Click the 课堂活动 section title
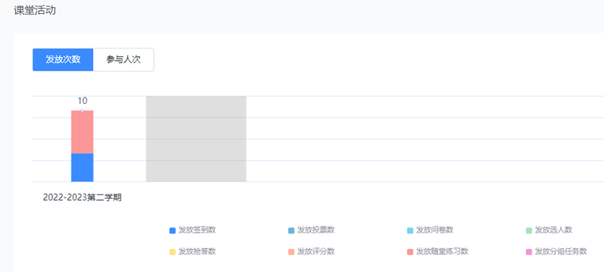Image resolution: width=604 pixels, height=272 pixels. 35,10
